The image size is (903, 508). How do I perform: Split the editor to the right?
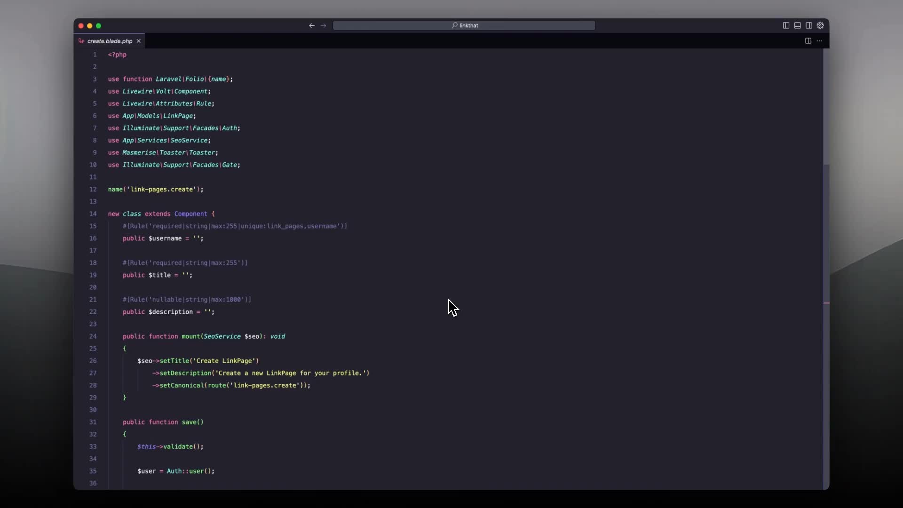pyautogui.click(x=808, y=41)
